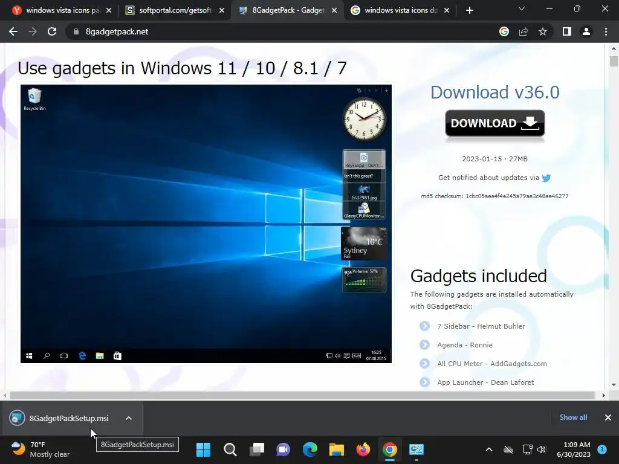The width and height of the screenshot is (619, 464).
Task: Switch to first windows vista icons tab
Action: (61, 10)
